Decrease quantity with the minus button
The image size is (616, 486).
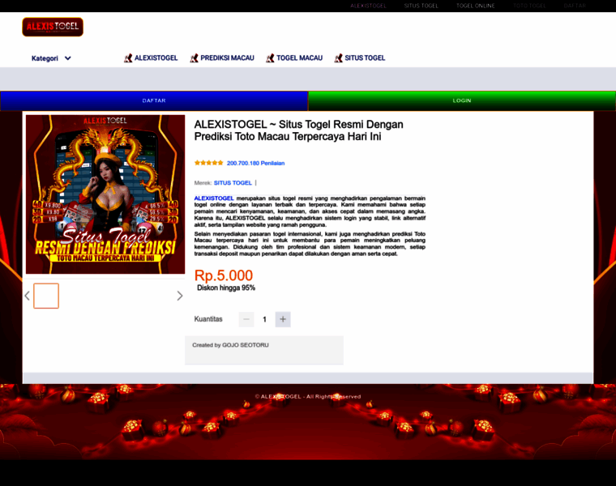(246, 319)
